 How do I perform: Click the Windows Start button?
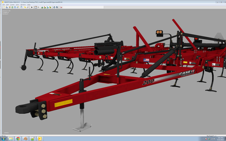3,138
